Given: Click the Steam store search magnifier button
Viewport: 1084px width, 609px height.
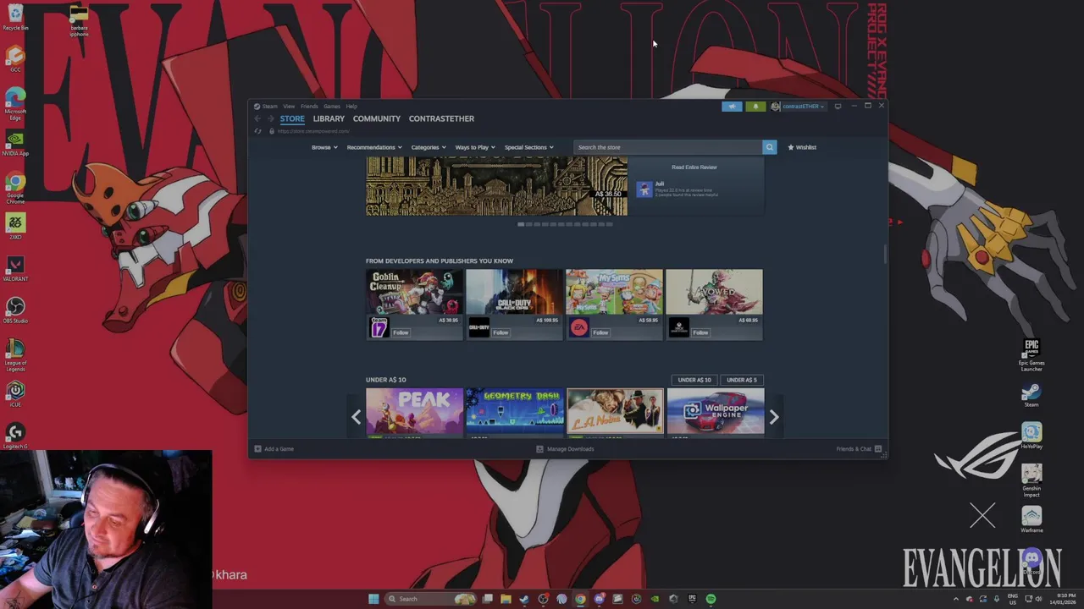Looking at the screenshot, I should click(769, 147).
